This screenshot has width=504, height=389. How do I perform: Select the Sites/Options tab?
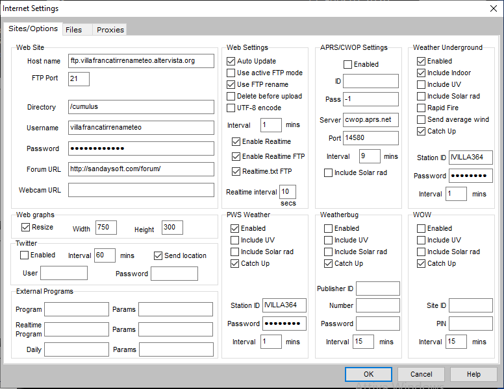click(x=33, y=29)
